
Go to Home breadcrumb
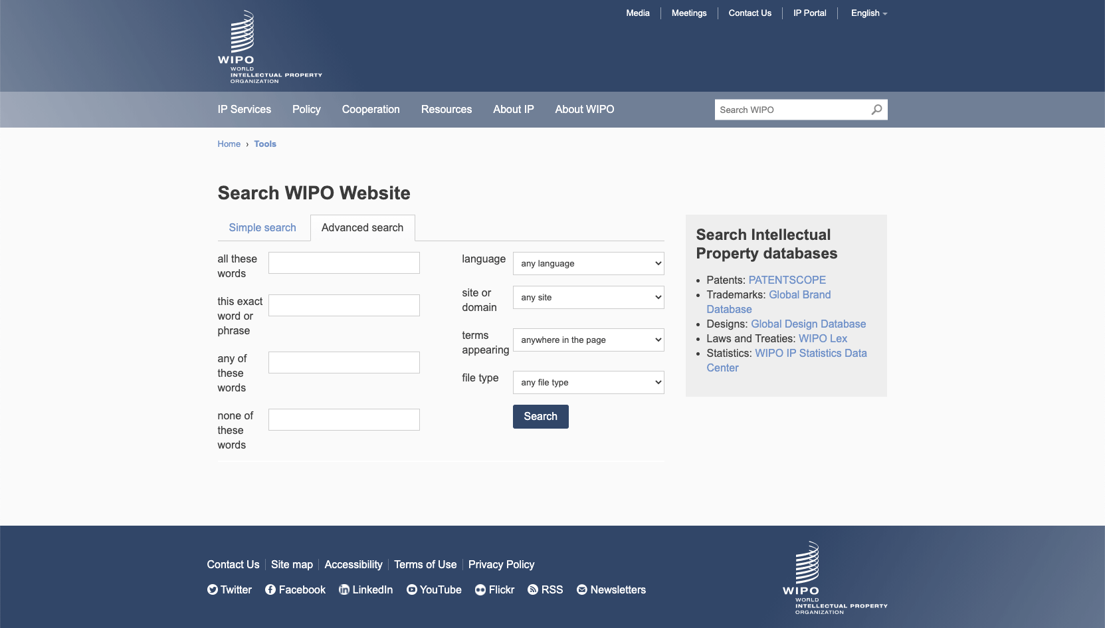point(229,144)
